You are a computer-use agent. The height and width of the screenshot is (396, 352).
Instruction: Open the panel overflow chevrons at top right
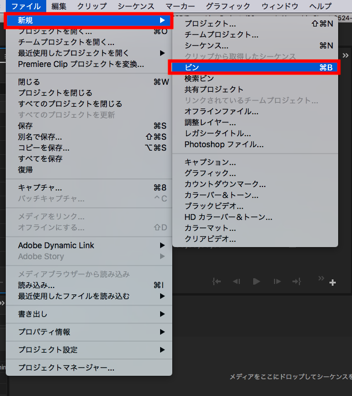click(346, 55)
